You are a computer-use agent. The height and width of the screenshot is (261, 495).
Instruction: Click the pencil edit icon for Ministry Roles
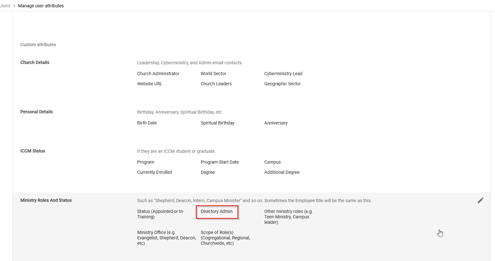480,200
